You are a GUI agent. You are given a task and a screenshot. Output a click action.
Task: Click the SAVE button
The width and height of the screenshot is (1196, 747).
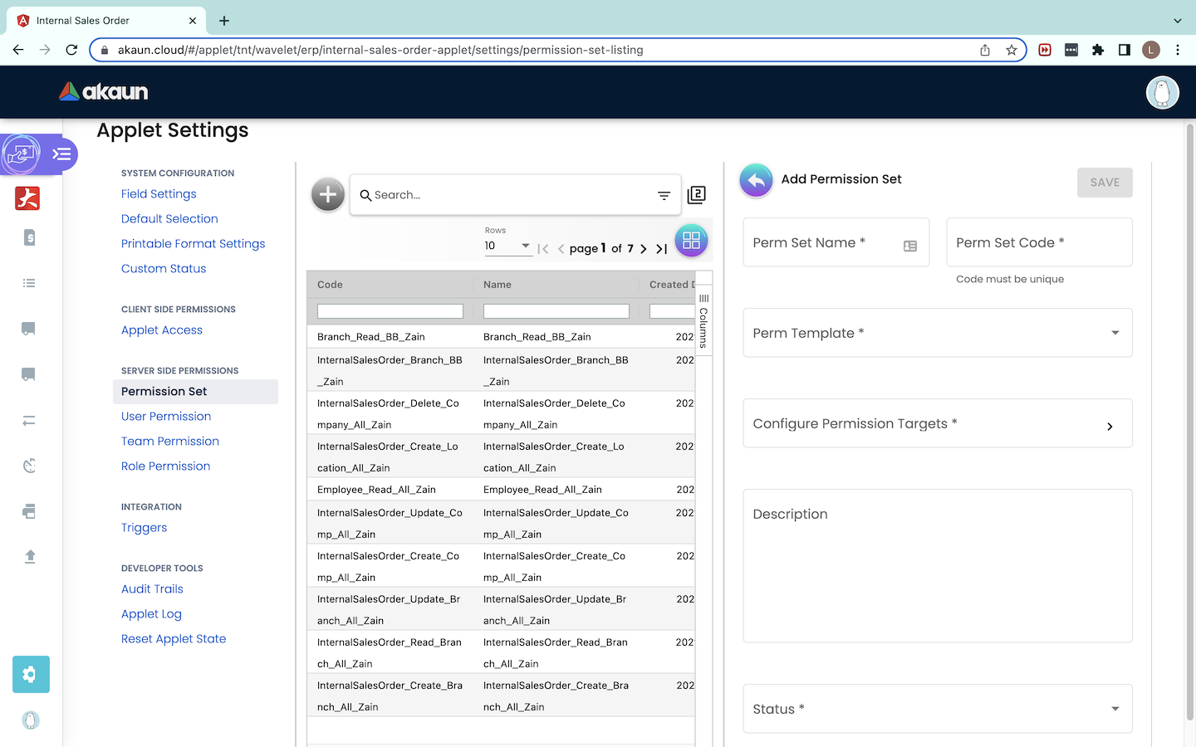1104,183
